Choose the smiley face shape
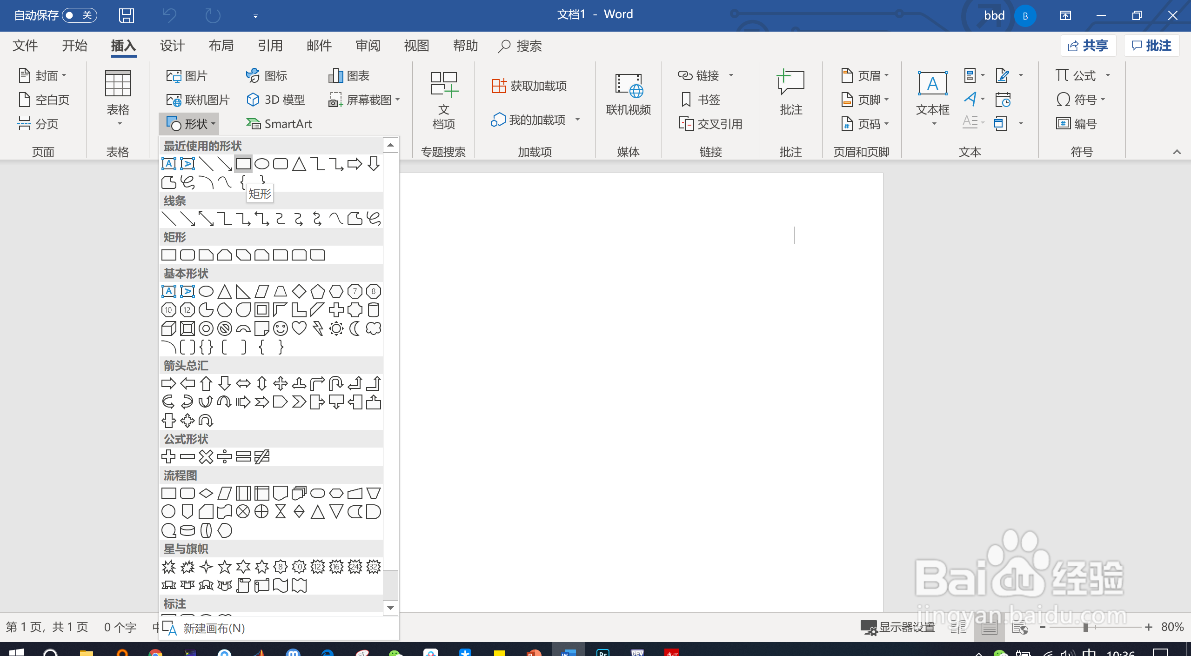This screenshot has width=1191, height=656. tap(281, 328)
